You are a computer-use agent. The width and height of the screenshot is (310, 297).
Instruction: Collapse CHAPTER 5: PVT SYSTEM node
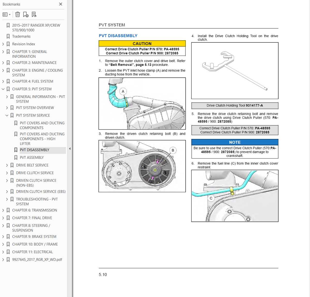point(3,89)
